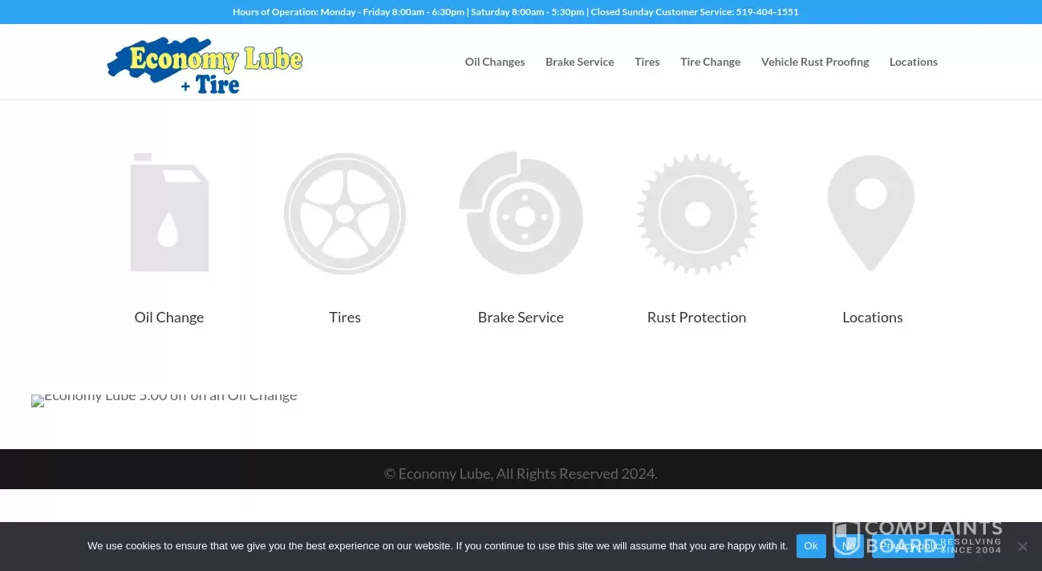This screenshot has height=571, width=1042.
Task: Click the Economy Lube + Tire logo
Action: 205,64
